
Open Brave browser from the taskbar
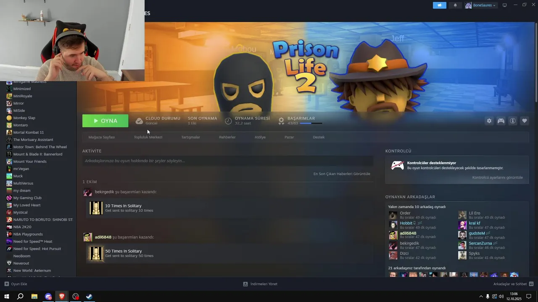62,297
